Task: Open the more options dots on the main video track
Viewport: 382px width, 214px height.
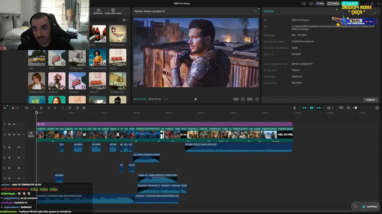Action: [24, 135]
